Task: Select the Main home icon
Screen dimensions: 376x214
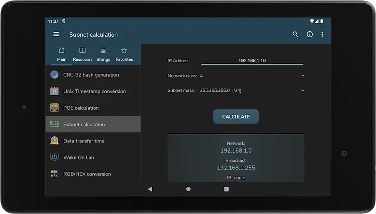Action: tap(62, 50)
